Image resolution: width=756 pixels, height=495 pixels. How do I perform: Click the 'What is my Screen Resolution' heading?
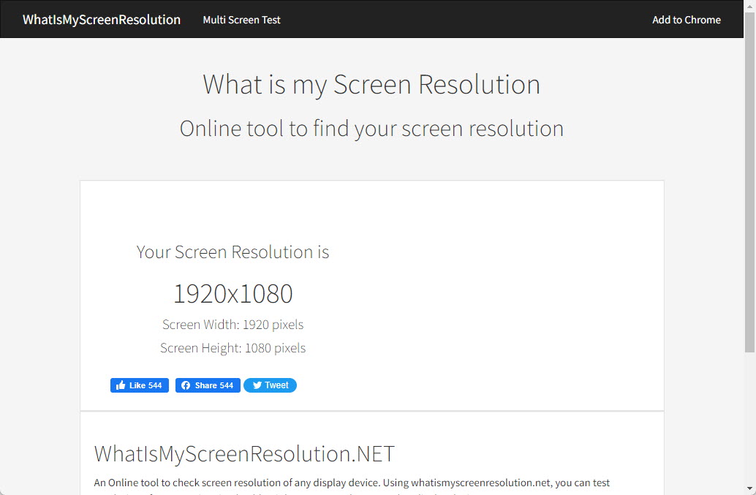(371, 85)
